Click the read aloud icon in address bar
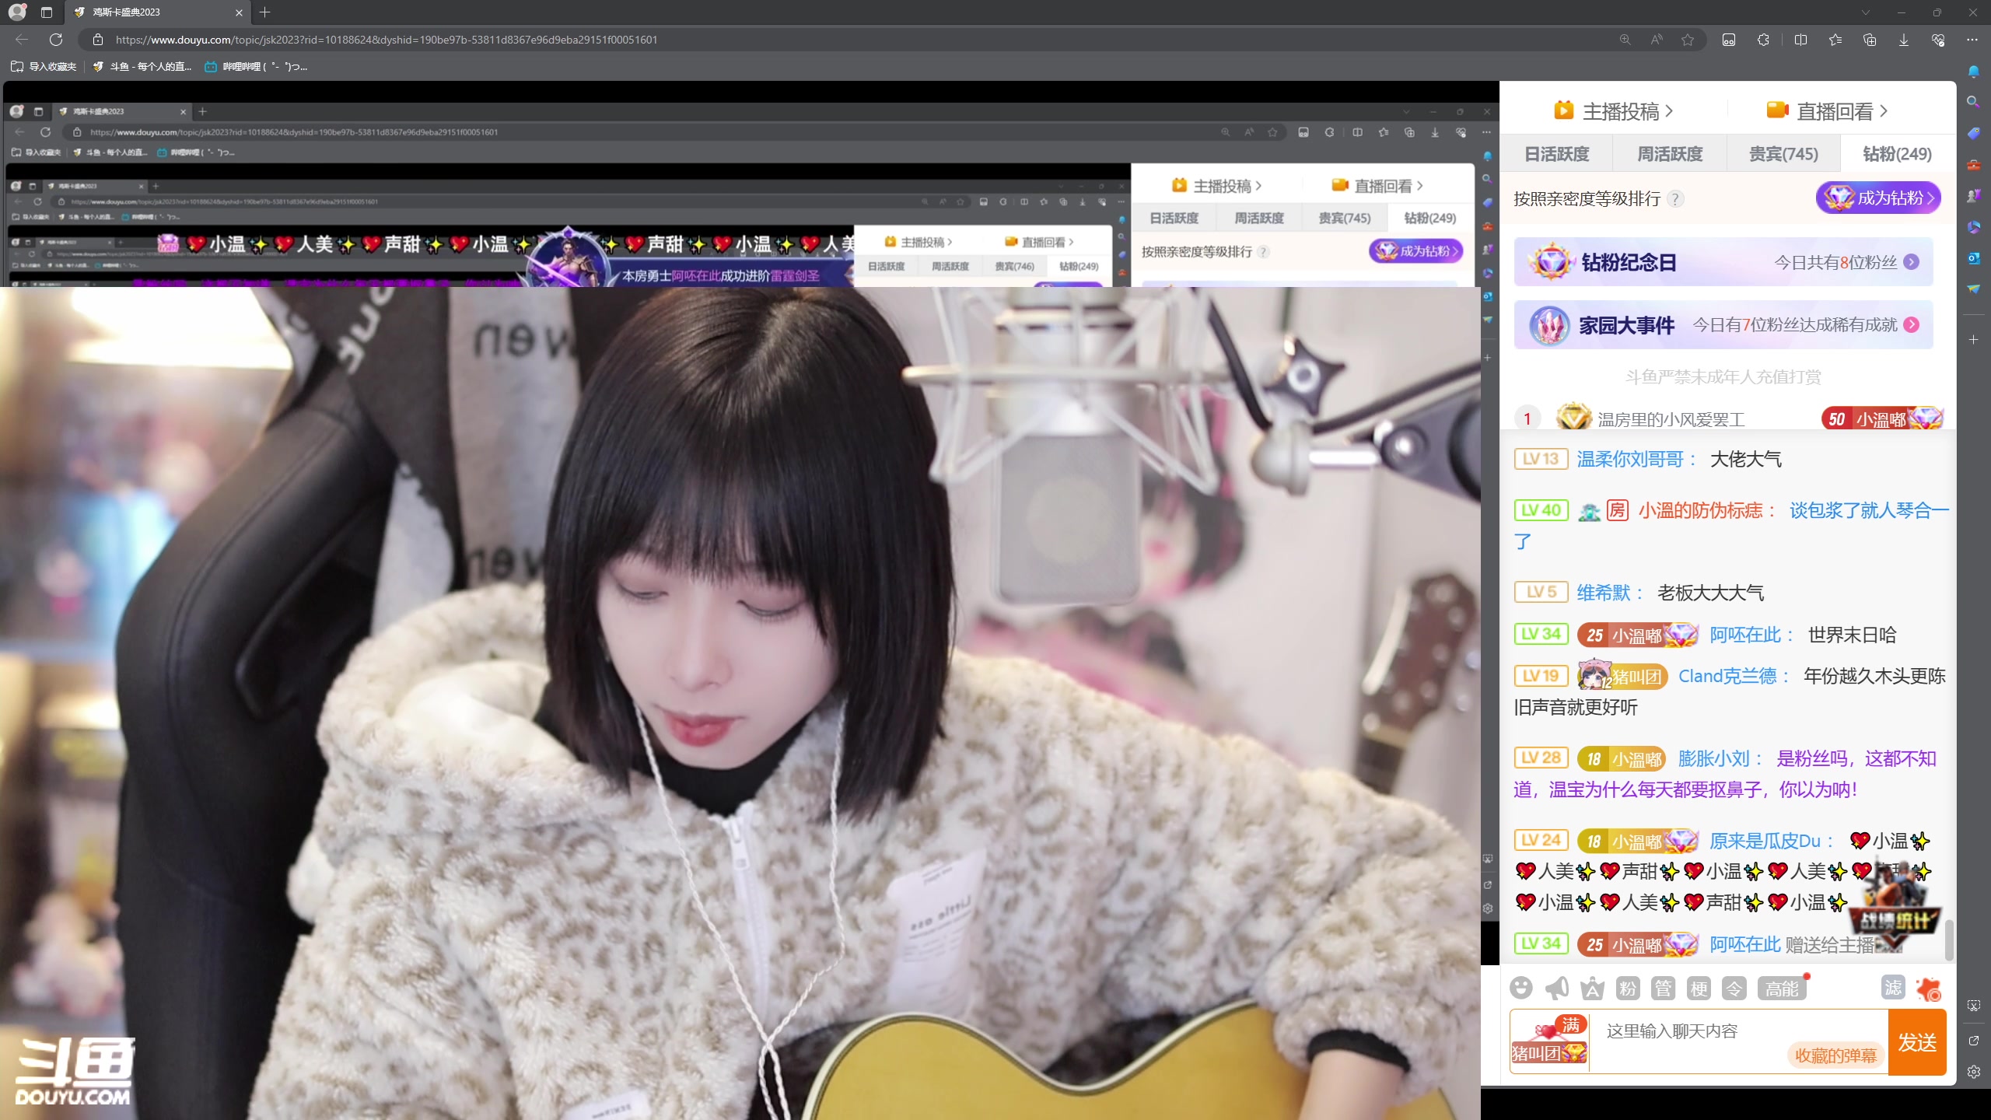Screen dimensions: 1991x1120 point(1657,40)
